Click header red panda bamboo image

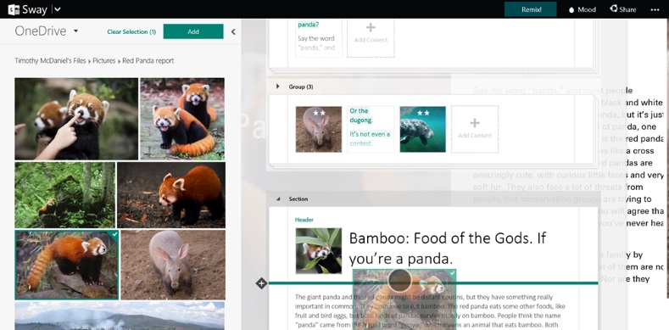click(319, 250)
